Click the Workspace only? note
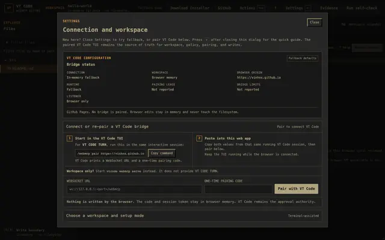The image size is (385, 240). coord(143,171)
